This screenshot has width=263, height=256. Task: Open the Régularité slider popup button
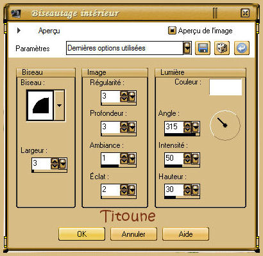coord(132,97)
